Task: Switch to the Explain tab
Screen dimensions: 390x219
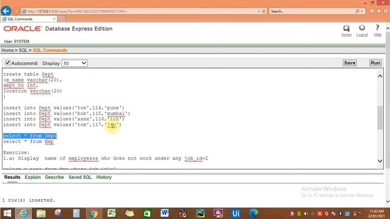Action: (x=32, y=177)
